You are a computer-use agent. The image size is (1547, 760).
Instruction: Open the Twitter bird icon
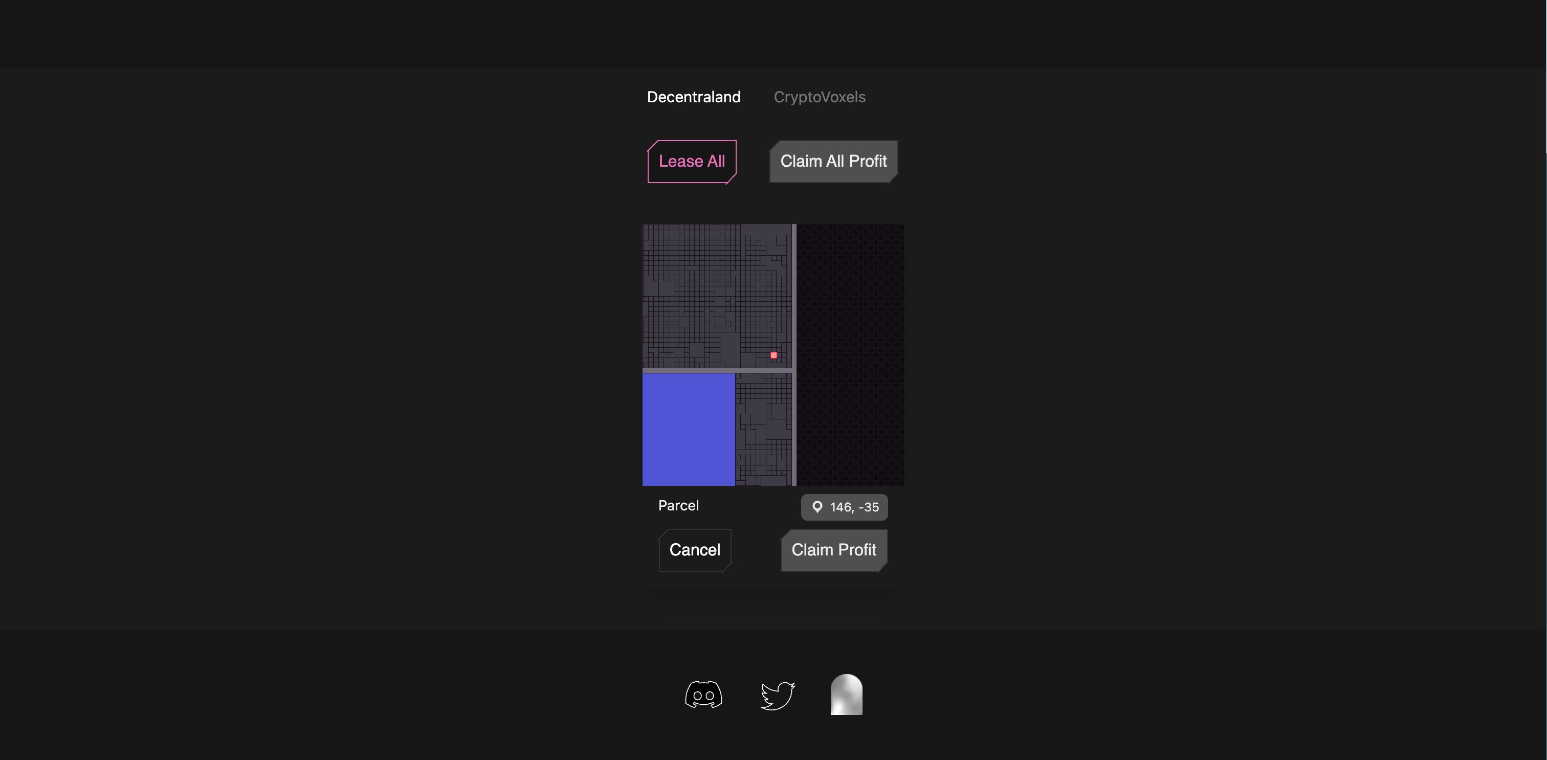(778, 695)
